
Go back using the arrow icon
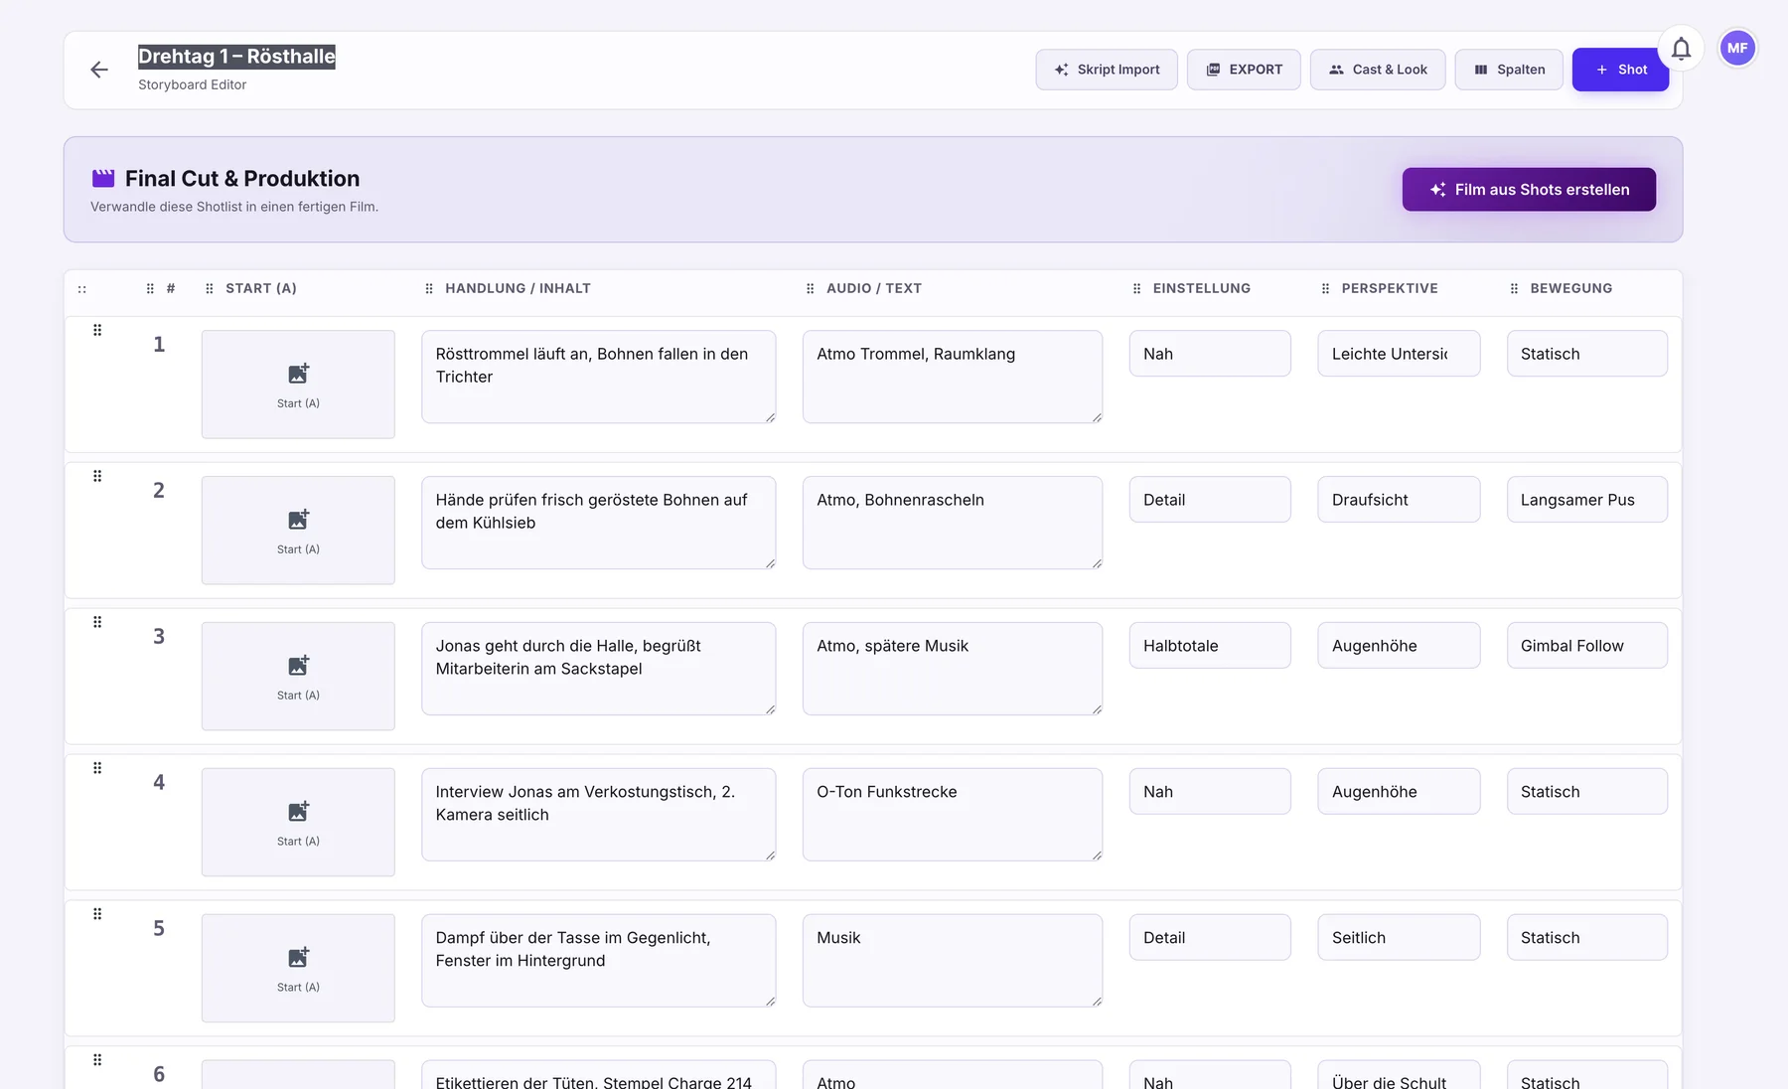(99, 70)
